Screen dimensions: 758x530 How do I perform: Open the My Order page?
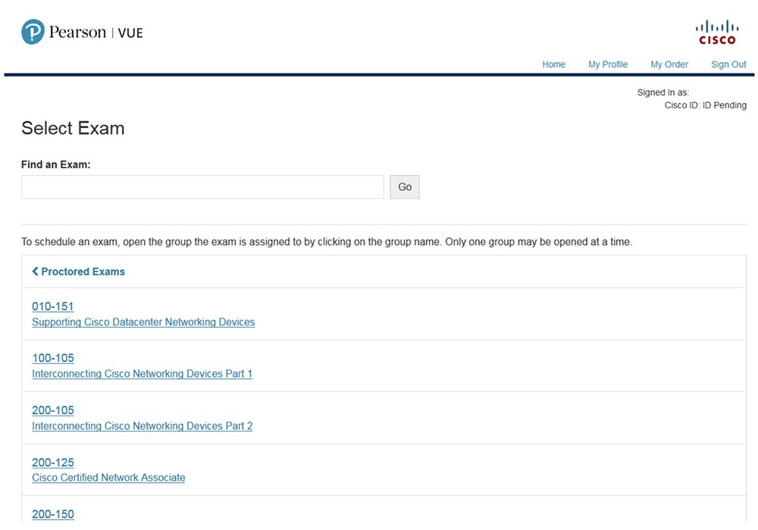pos(669,64)
